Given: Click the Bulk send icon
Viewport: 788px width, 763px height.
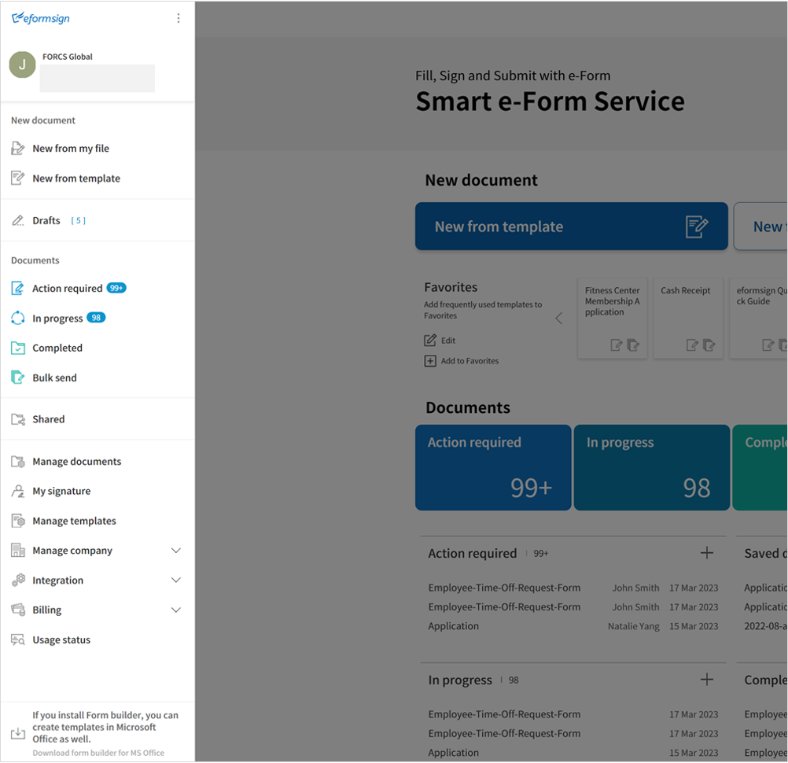Looking at the screenshot, I should tap(17, 378).
